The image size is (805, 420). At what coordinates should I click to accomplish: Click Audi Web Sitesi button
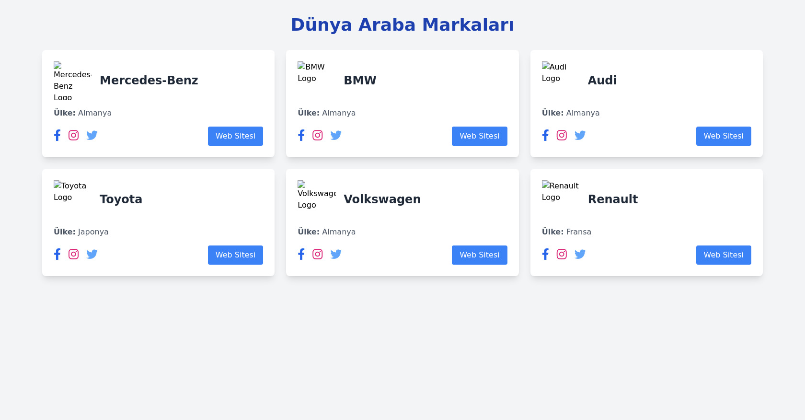pyautogui.click(x=723, y=136)
